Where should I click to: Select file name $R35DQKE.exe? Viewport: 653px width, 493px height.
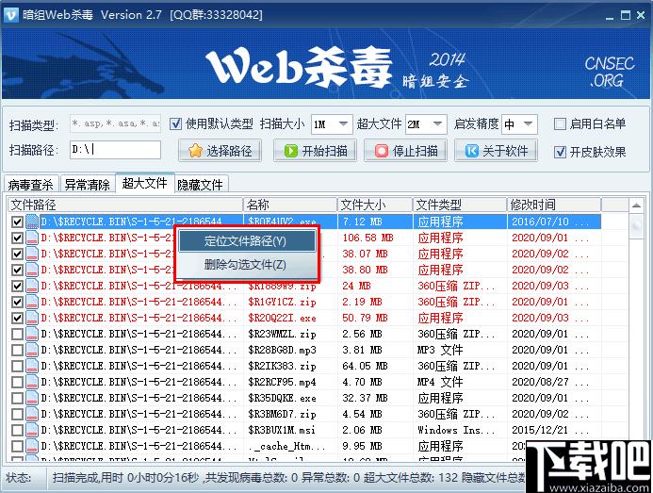(282, 398)
